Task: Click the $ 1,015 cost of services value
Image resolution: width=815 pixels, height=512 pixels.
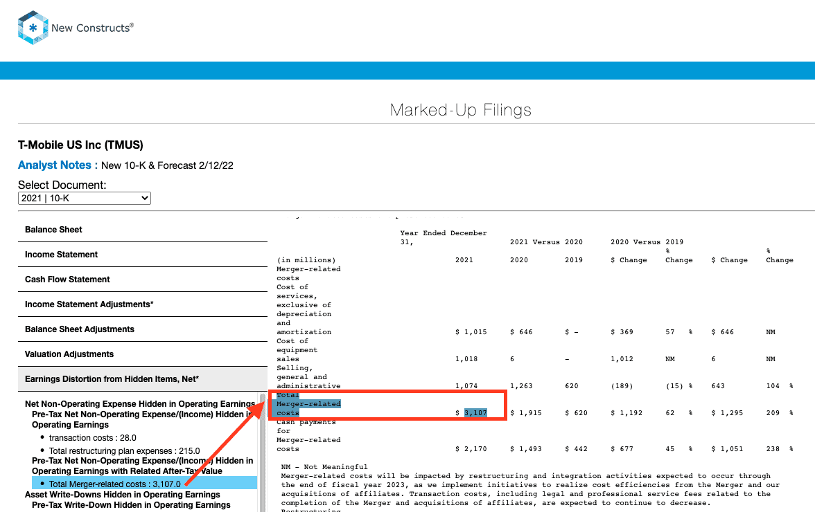Action: (x=471, y=332)
